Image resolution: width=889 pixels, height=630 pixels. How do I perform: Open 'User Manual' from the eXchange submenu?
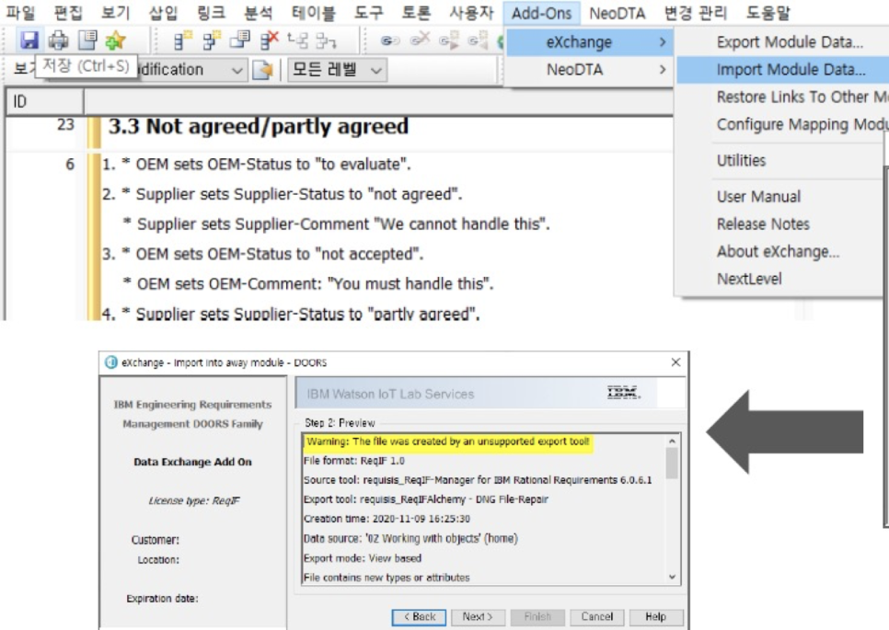[758, 197]
